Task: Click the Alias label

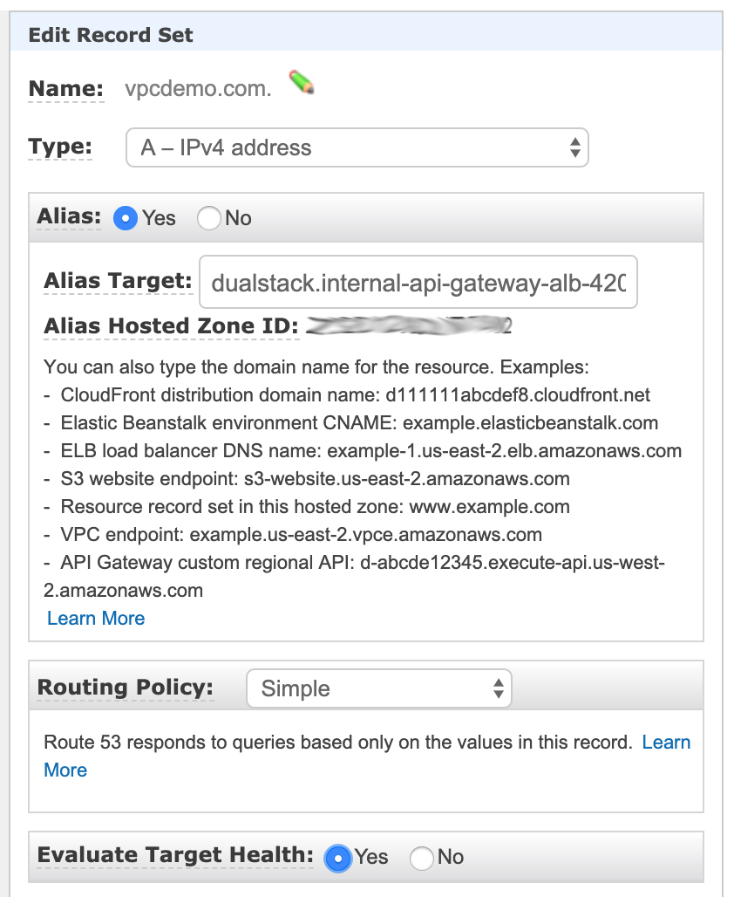Action: [x=69, y=216]
